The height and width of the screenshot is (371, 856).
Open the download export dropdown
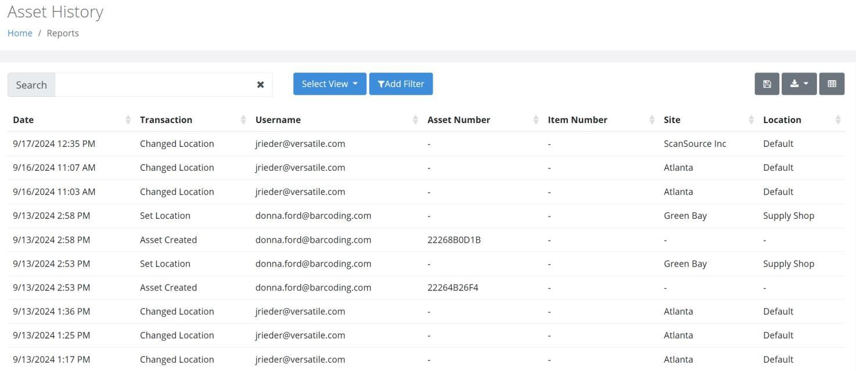(x=799, y=84)
